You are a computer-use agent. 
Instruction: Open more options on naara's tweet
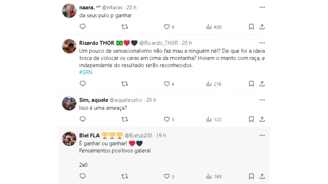pos(262,7)
